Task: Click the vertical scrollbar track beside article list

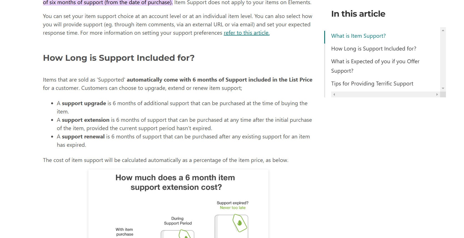Action: (x=443, y=59)
